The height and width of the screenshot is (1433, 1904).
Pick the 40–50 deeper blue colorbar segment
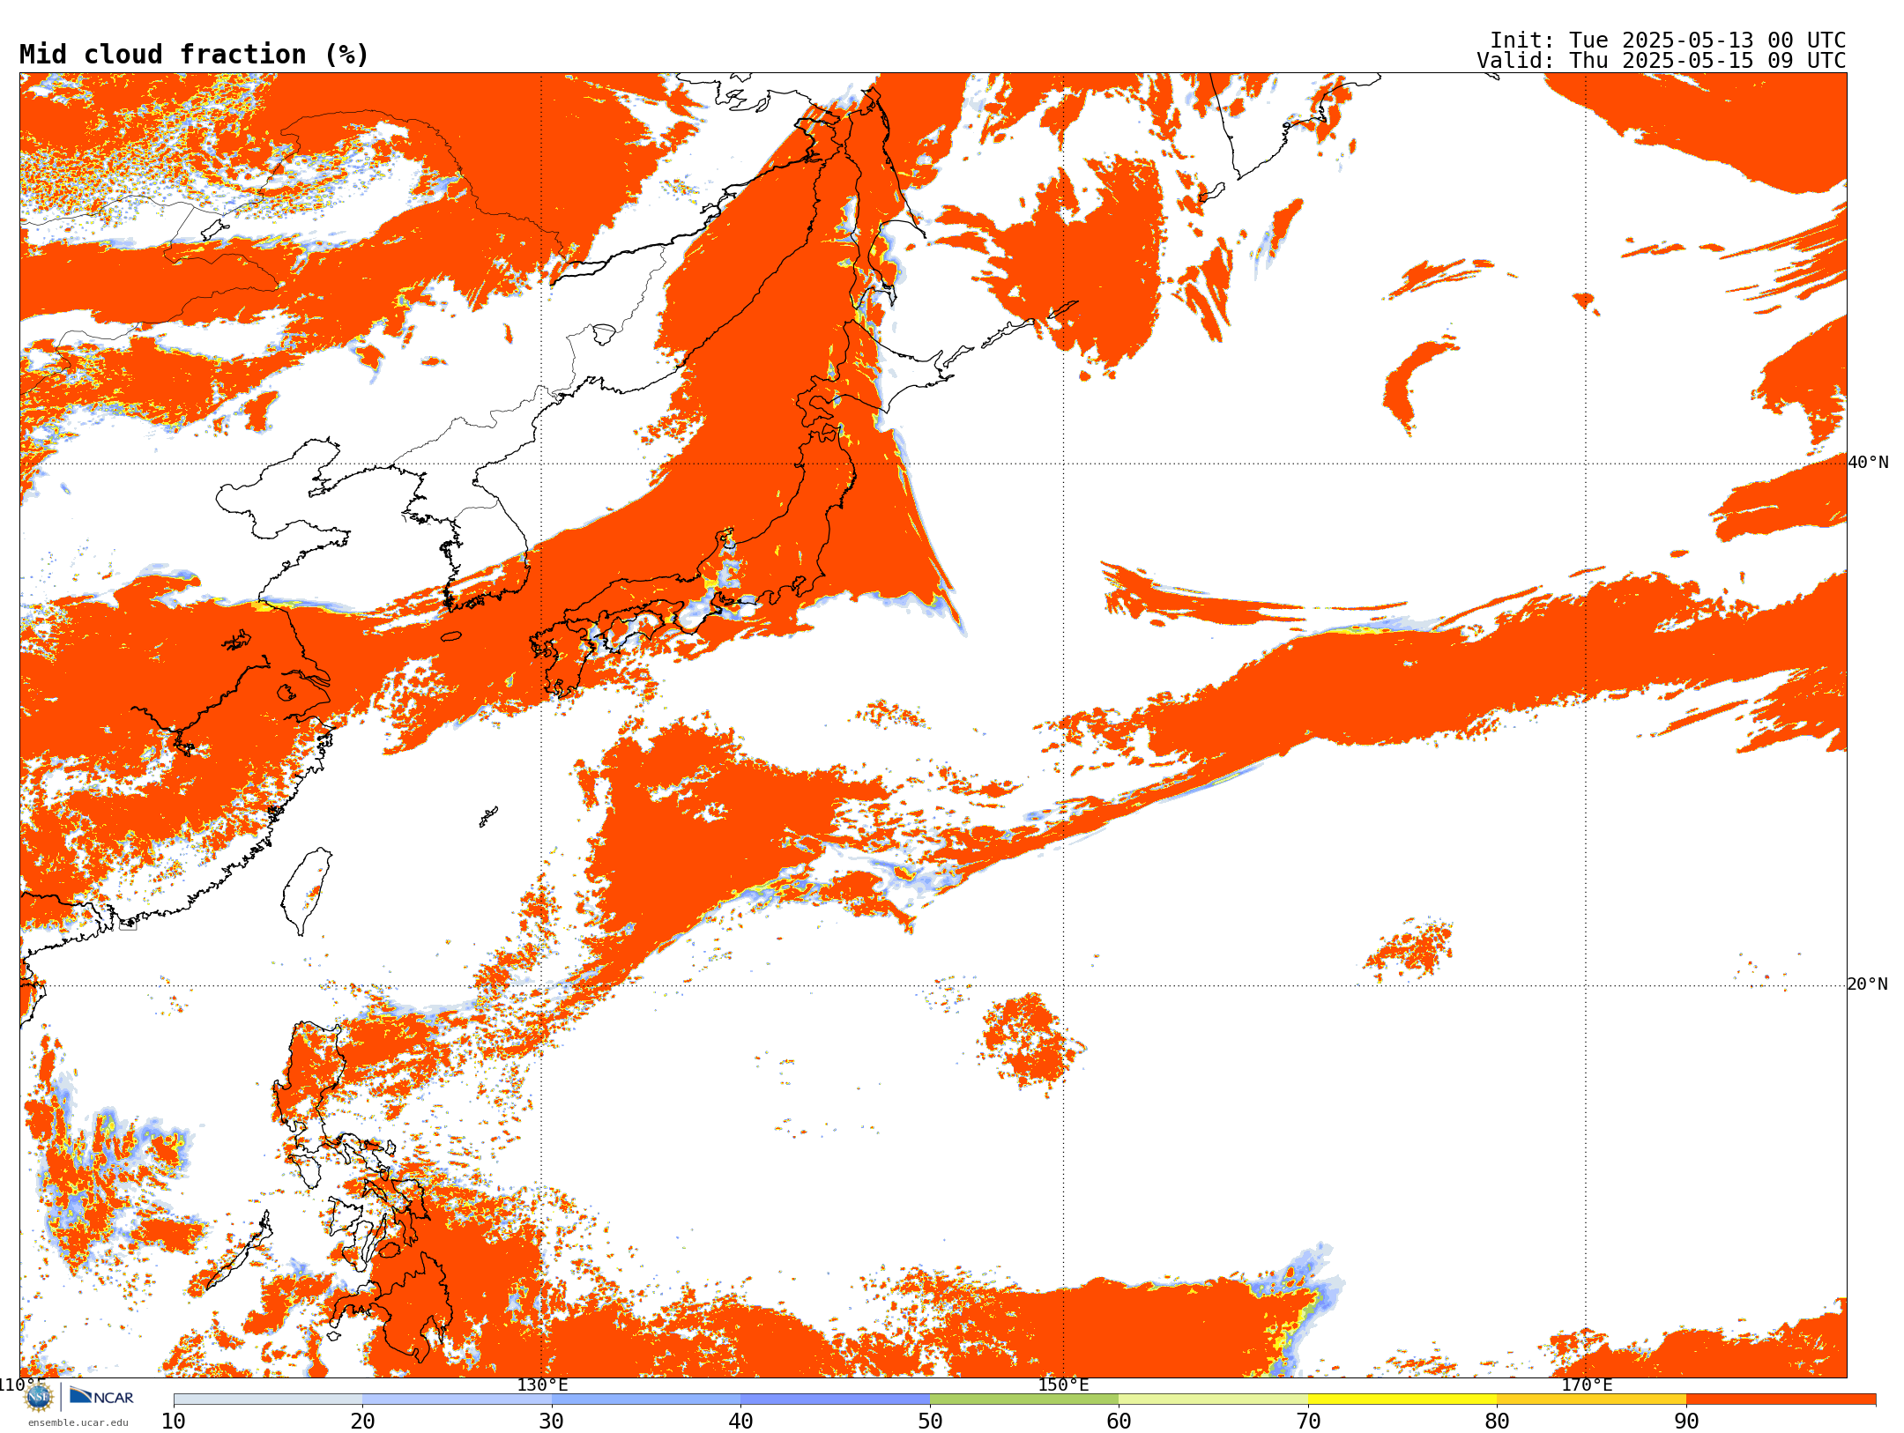pyautogui.click(x=836, y=1400)
